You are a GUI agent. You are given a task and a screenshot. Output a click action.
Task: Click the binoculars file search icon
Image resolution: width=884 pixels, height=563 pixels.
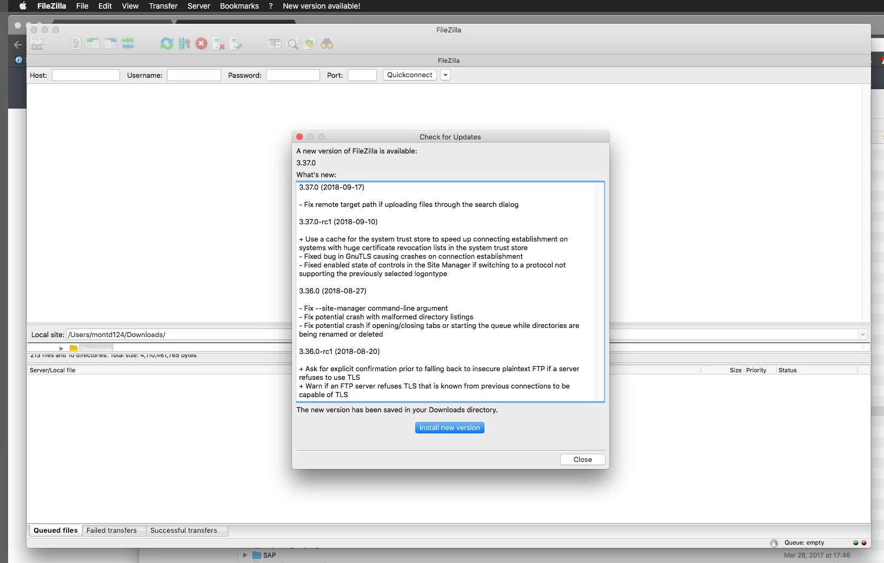point(327,44)
